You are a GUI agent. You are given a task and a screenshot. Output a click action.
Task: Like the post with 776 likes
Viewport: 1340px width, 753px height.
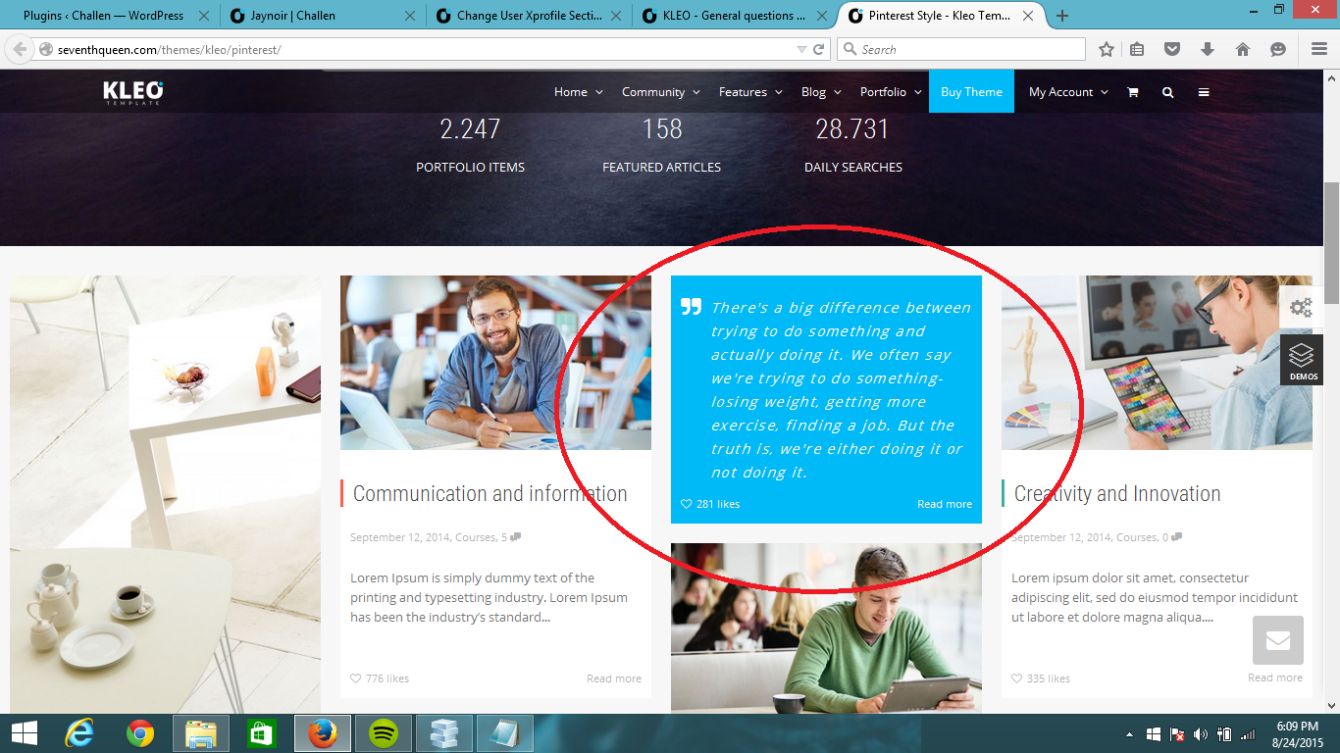pos(380,678)
